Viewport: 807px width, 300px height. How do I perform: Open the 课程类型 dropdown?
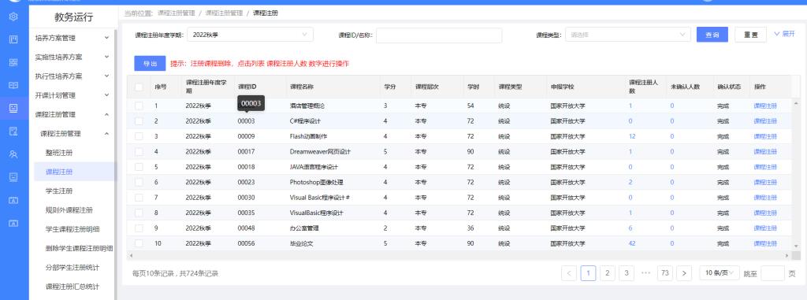point(627,35)
